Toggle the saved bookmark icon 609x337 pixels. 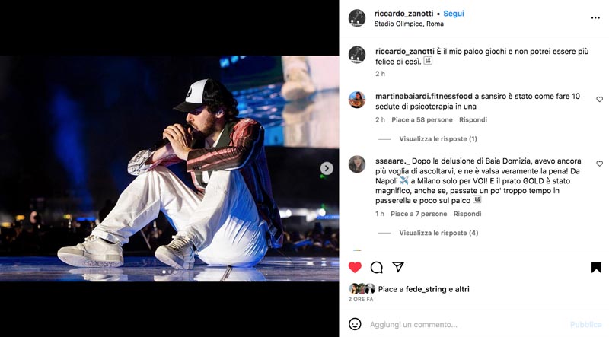pos(596,267)
